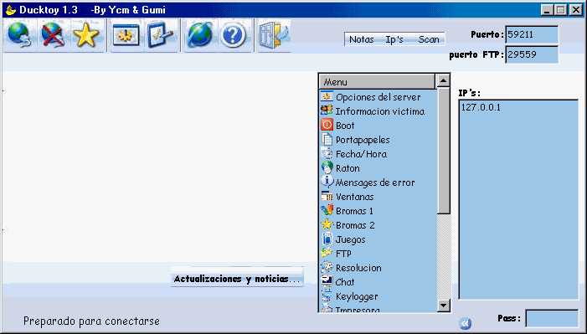Click the Preparado para conectarse status text

[x=92, y=321]
